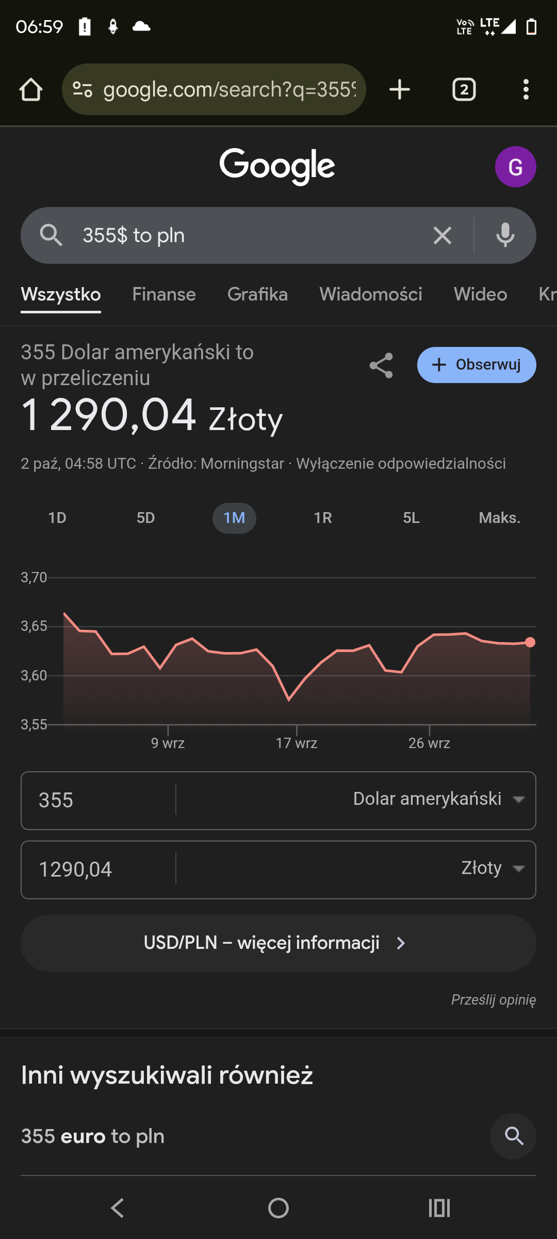Select the 1R yearly chart range
This screenshot has width=557, height=1239.
(x=323, y=518)
